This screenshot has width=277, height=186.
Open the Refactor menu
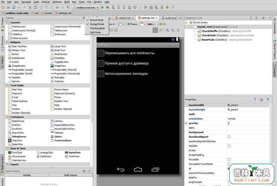[x=57, y=2]
